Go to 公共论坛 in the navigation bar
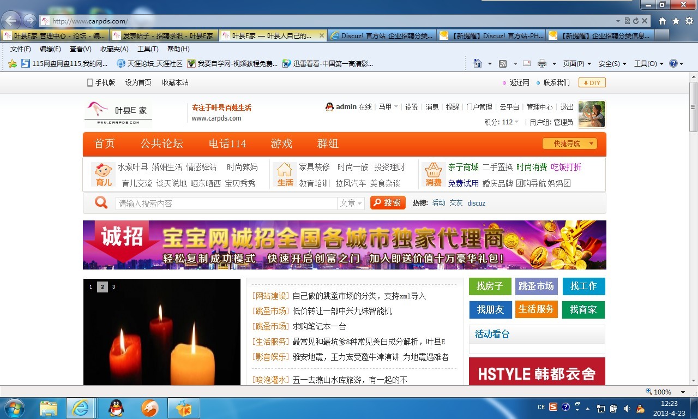This screenshot has height=419, width=698. [x=161, y=143]
